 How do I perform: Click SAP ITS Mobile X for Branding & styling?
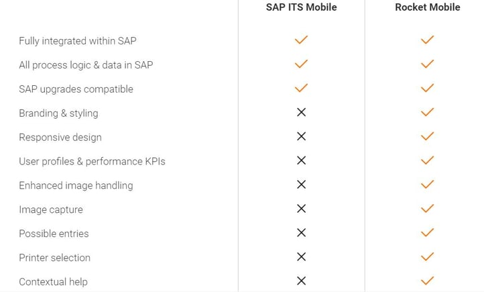pos(301,113)
